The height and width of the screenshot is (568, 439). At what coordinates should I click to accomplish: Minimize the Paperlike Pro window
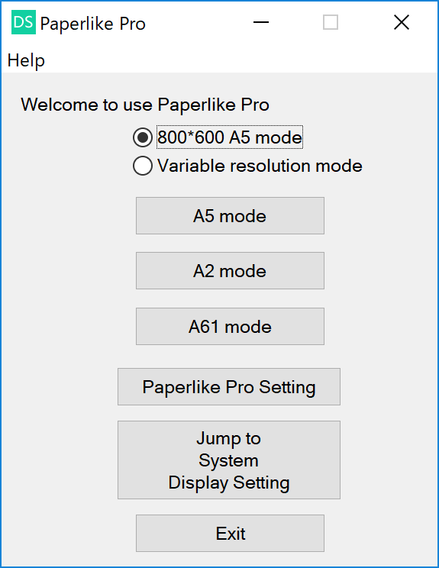tap(261, 22)
